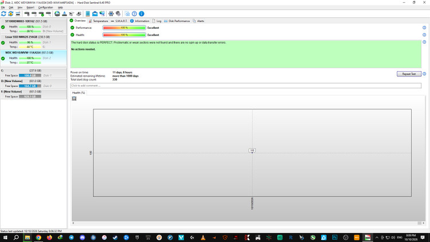Switch to the Information tab
The image size is (430, 242).
(x=139, y=21)
